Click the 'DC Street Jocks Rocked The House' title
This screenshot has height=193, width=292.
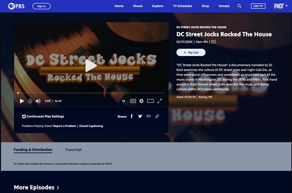[x=224, y=34]
